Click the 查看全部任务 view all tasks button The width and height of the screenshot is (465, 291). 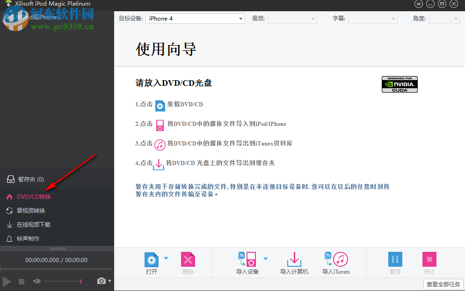click(x=443, y=284)
